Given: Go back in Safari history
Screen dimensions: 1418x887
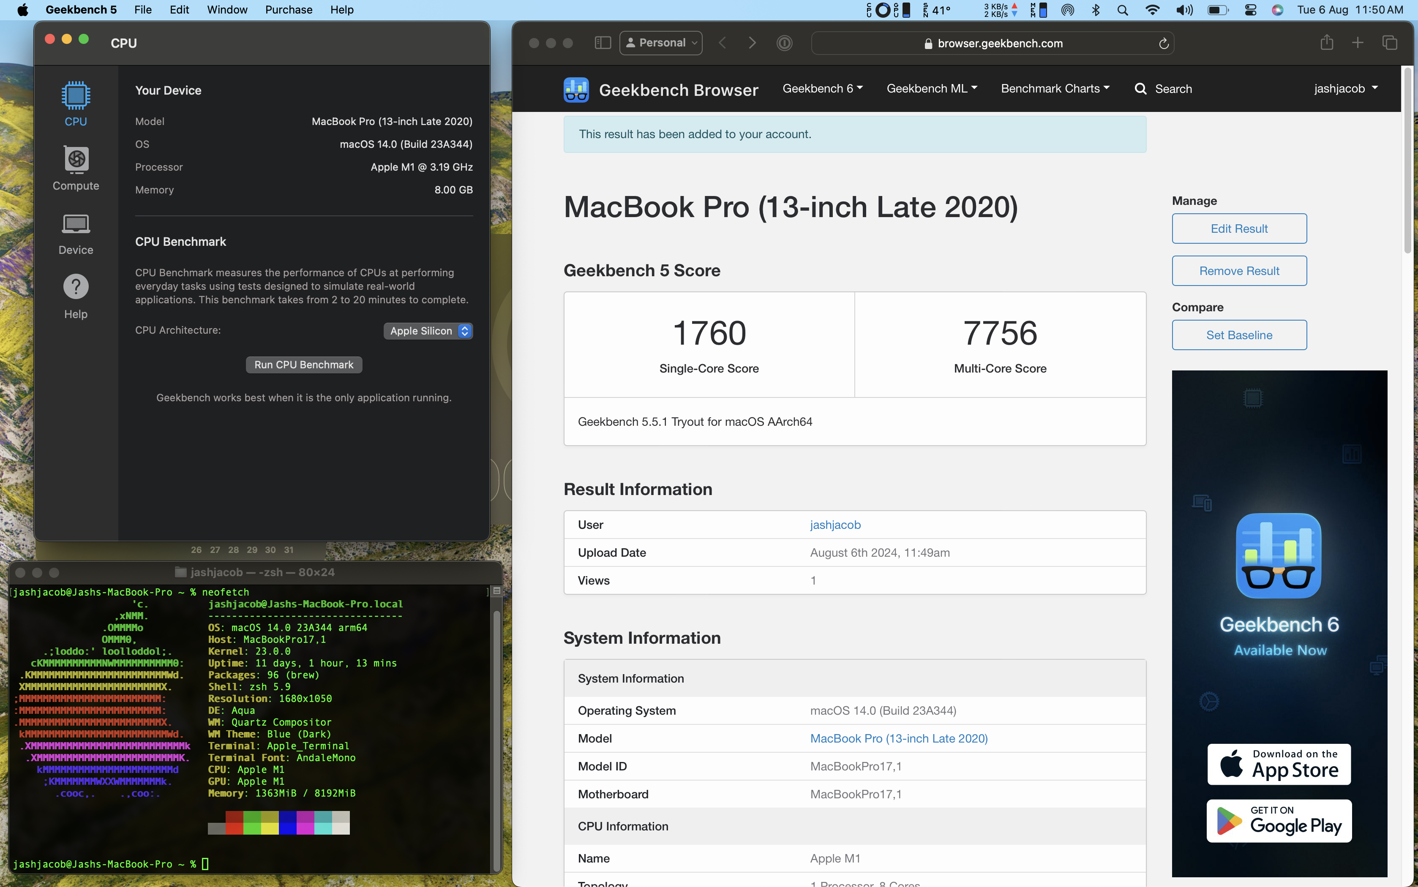Looking at the screenshot, I should (723, 43).
